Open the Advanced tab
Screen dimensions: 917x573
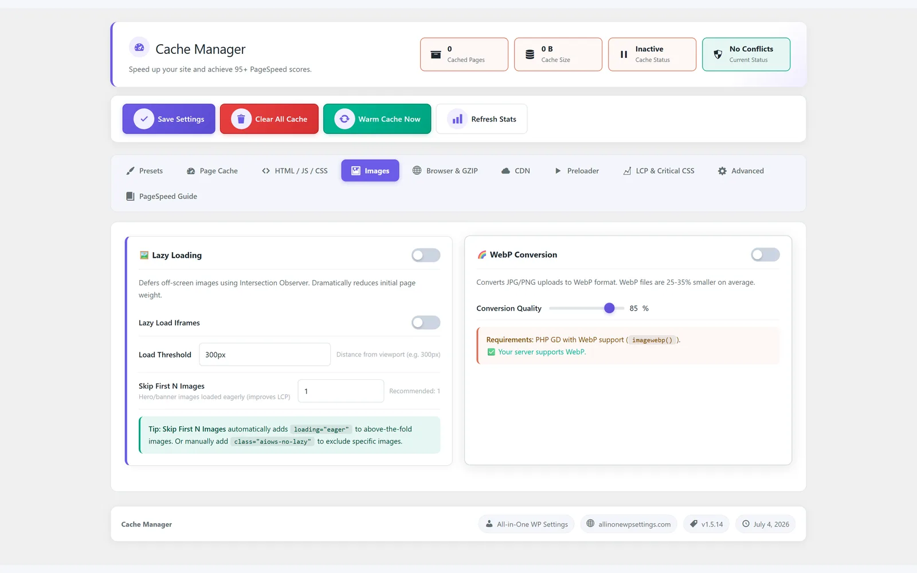tap(741, 171)
